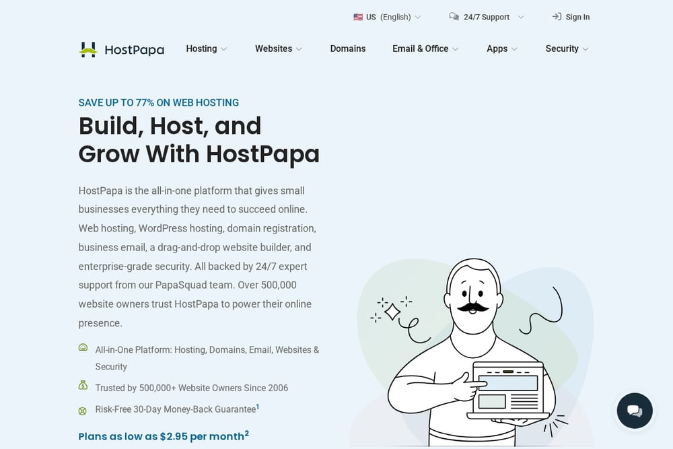Click the 'Build, Host, and Grow With HostPapa' heading
This screenshot has height=449, width=673.
[x=199, y=139]
